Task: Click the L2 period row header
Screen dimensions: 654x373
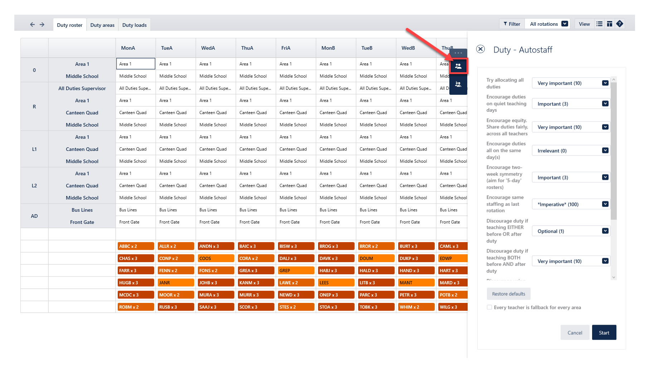Action: (34, 186)
